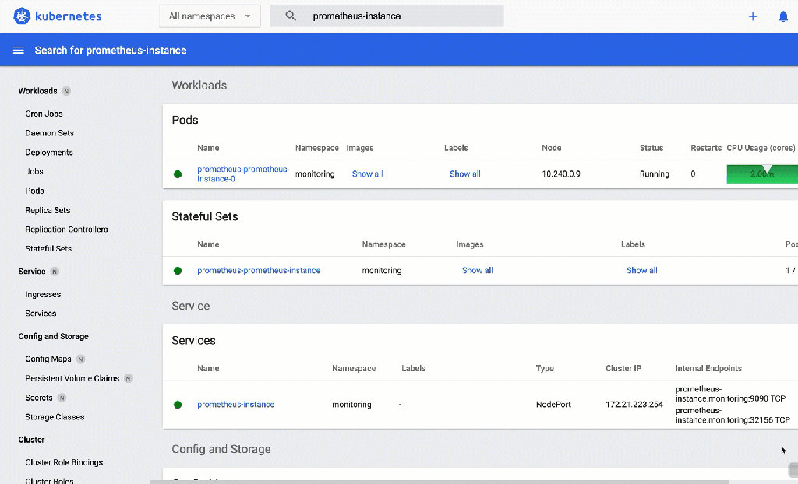Click the N badge next to Service
This screenshot has height=484, width=798.
pos(55,272)
